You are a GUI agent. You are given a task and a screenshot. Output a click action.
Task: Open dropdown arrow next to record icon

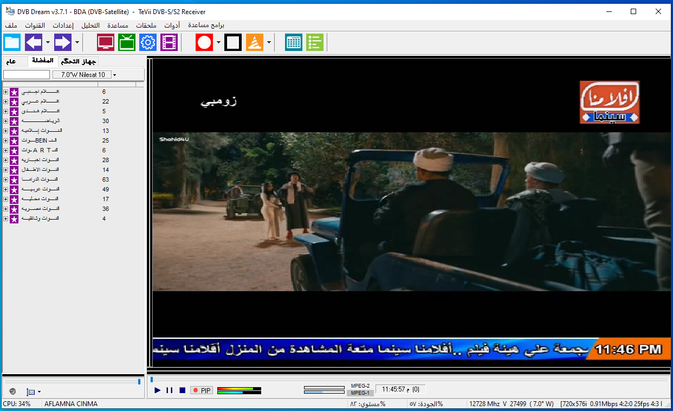click(x=218, y=42)
